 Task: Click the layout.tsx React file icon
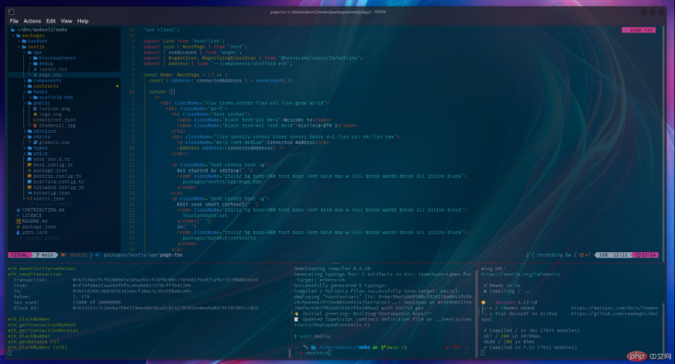tap(35, 69)
